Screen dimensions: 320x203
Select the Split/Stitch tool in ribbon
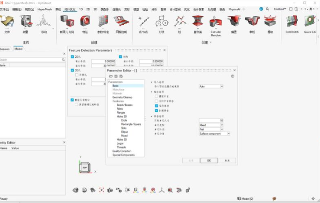(x=292, y=21)
